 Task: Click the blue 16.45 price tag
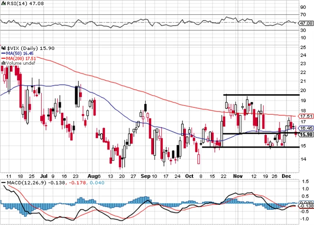click(305, 128)
